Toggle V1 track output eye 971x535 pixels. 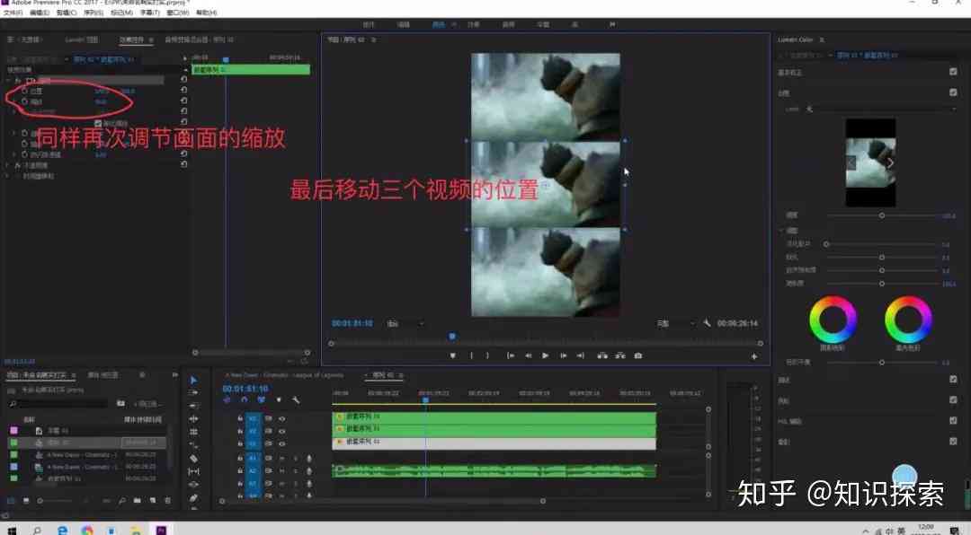pos(281,444)
